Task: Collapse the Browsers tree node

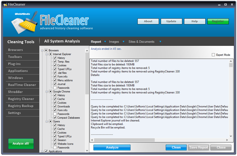Action: 42,50
